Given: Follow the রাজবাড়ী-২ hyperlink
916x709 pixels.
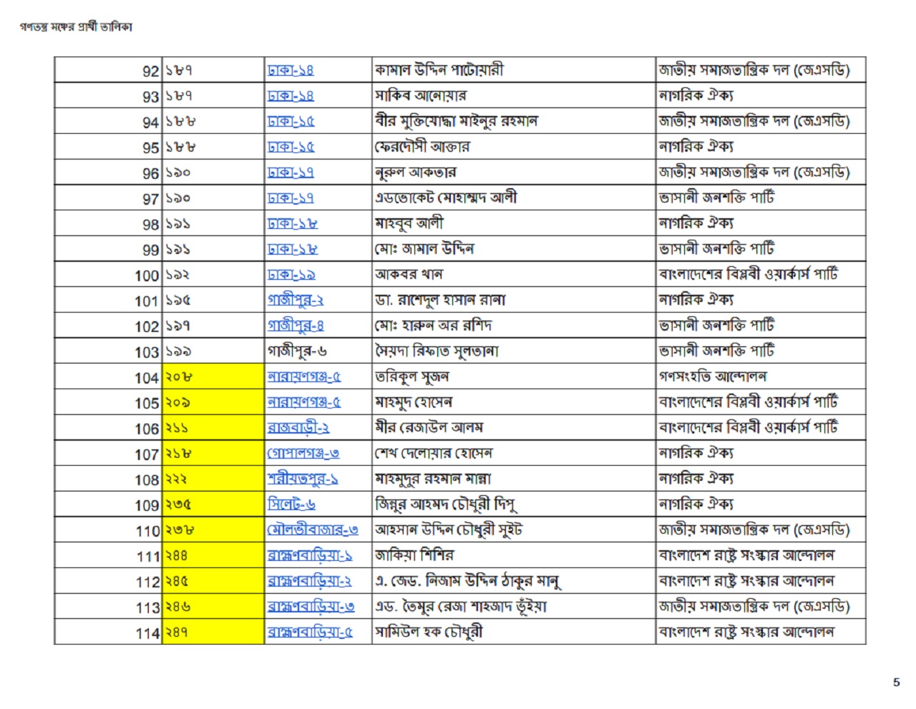Looking at the screenshot, I should click(x=298, y=428).
